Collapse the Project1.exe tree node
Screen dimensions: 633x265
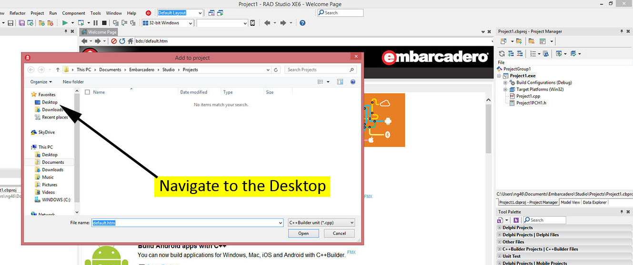click(499, 76)
